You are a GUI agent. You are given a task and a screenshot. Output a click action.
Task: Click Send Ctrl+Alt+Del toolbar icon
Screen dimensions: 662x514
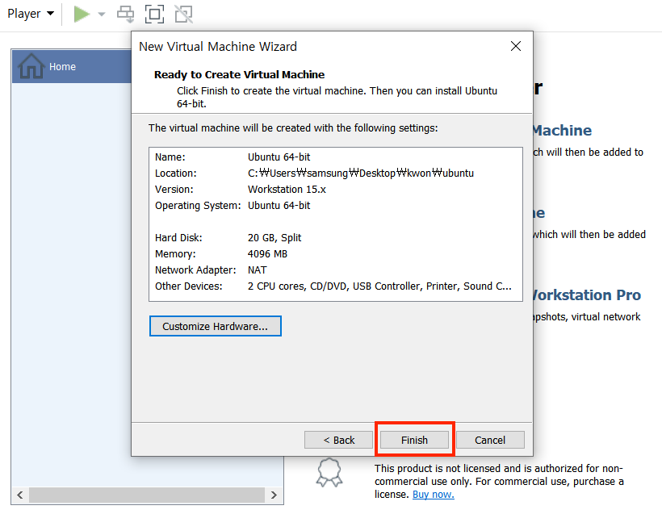[x=125, y=14]
